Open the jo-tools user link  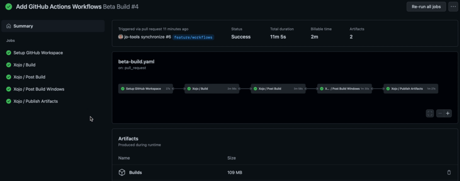[x=132, y=37]
